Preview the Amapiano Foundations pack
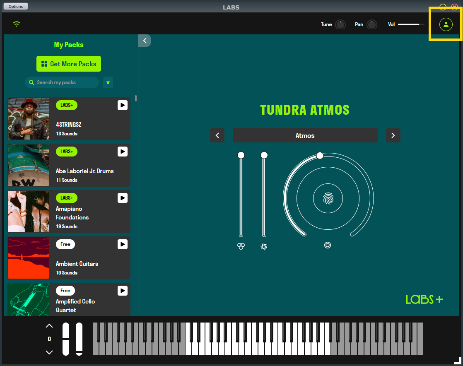 click(x=123, y=198)
